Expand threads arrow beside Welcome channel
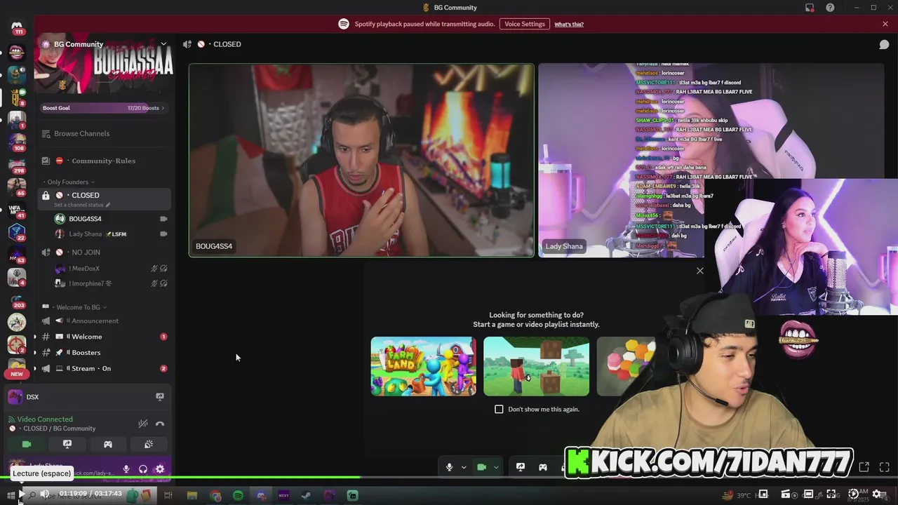This screenshot has width=898, height=505. pyautogui.click(x=35, y=337)
